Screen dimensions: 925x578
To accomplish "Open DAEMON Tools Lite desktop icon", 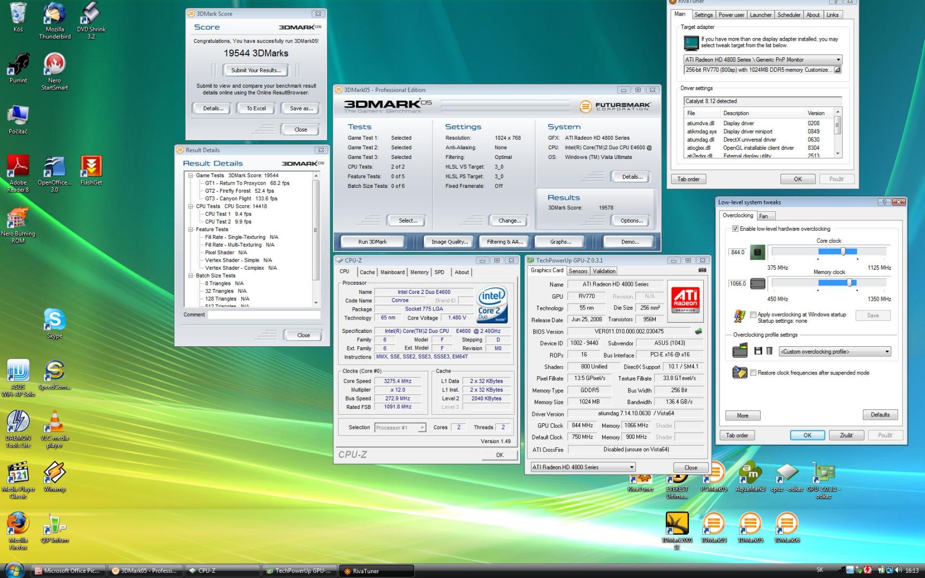I will pyautogui.click(x=18, y=429).
